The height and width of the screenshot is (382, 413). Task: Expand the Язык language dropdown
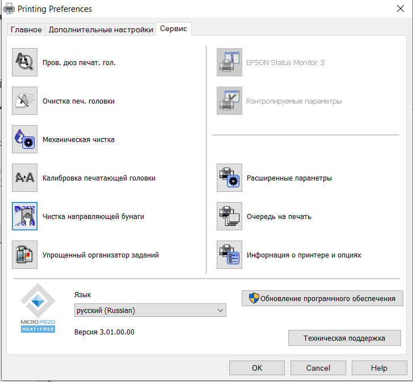pos(150,310)
